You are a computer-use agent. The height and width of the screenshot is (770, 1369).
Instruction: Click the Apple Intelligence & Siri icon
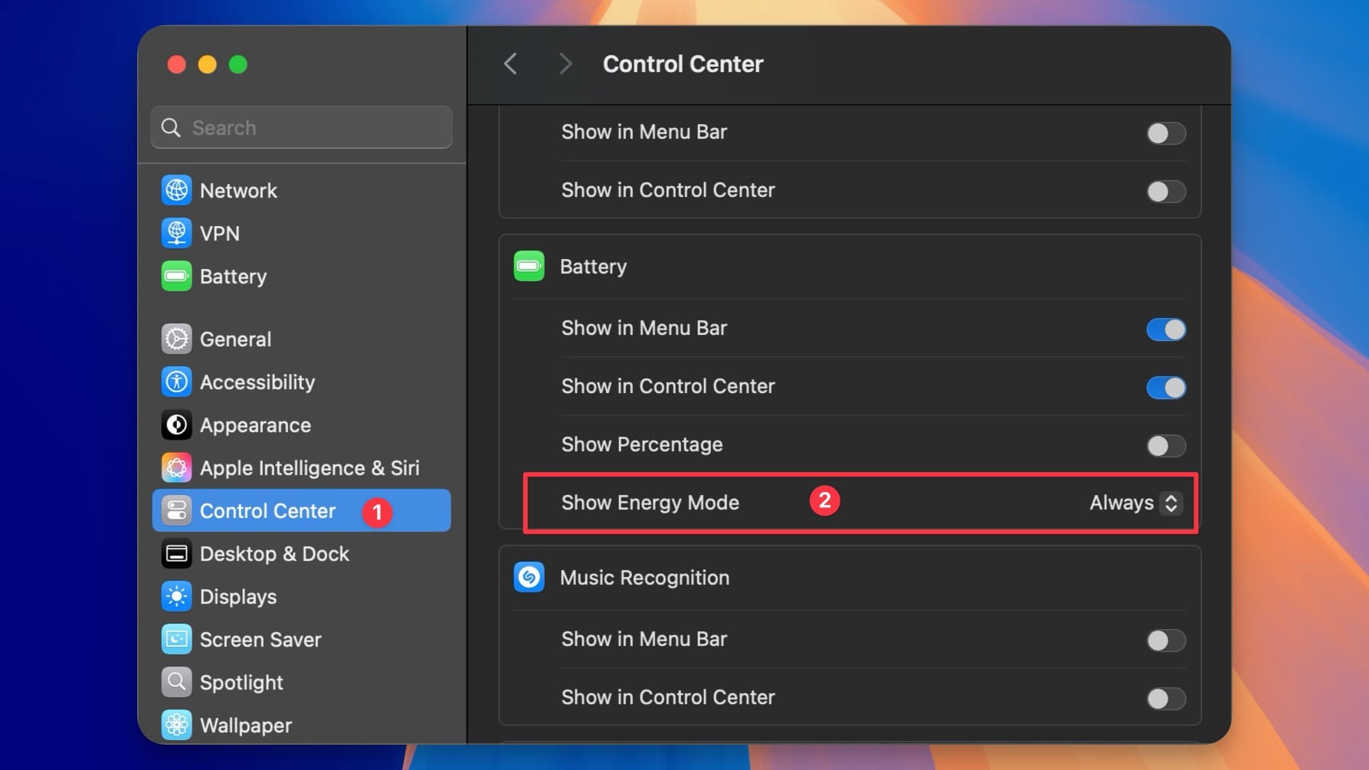(177, 467)
